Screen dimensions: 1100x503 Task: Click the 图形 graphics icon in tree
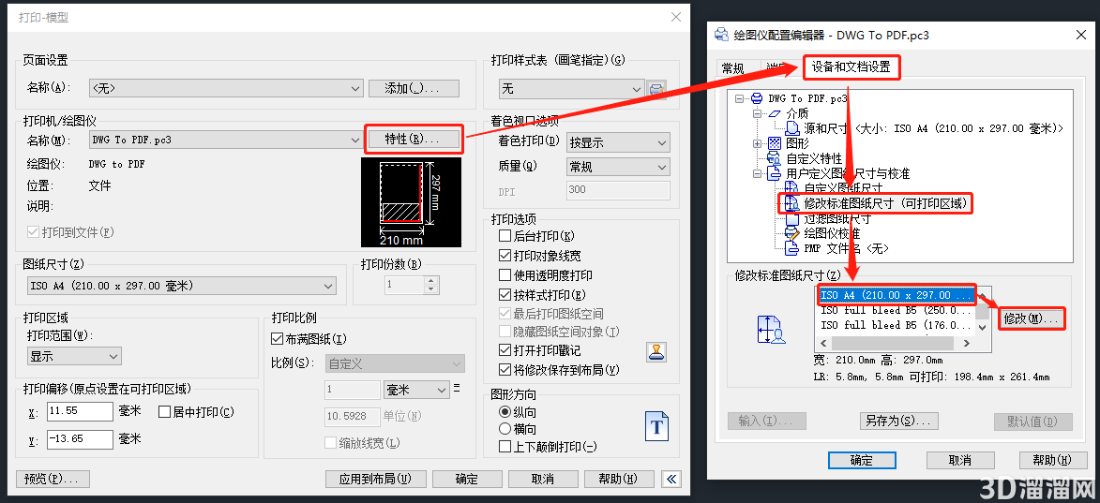click(x=775, y=143)
